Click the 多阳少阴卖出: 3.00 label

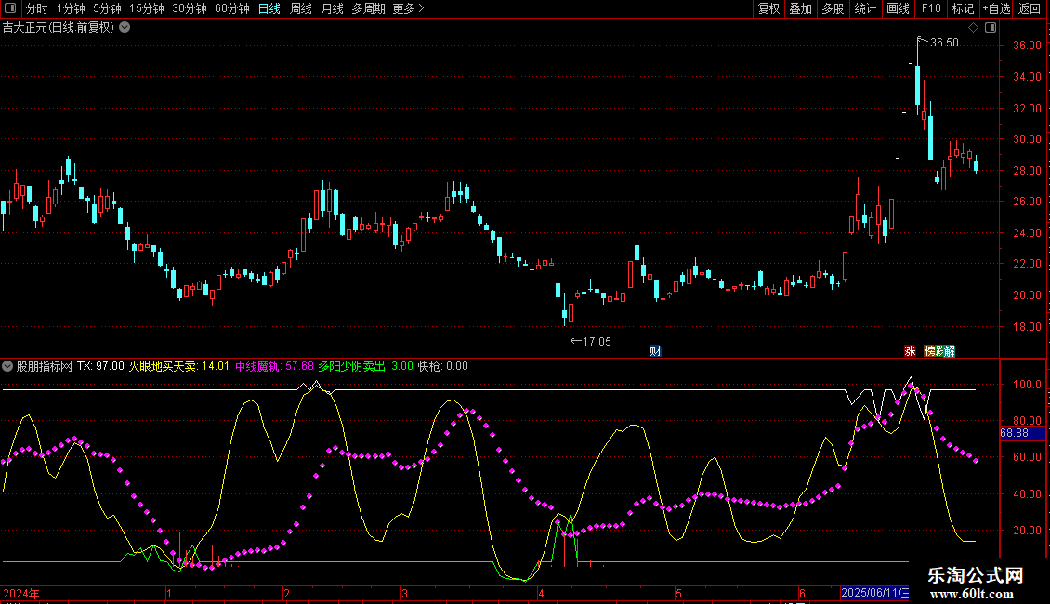click(x=365, y=366)
